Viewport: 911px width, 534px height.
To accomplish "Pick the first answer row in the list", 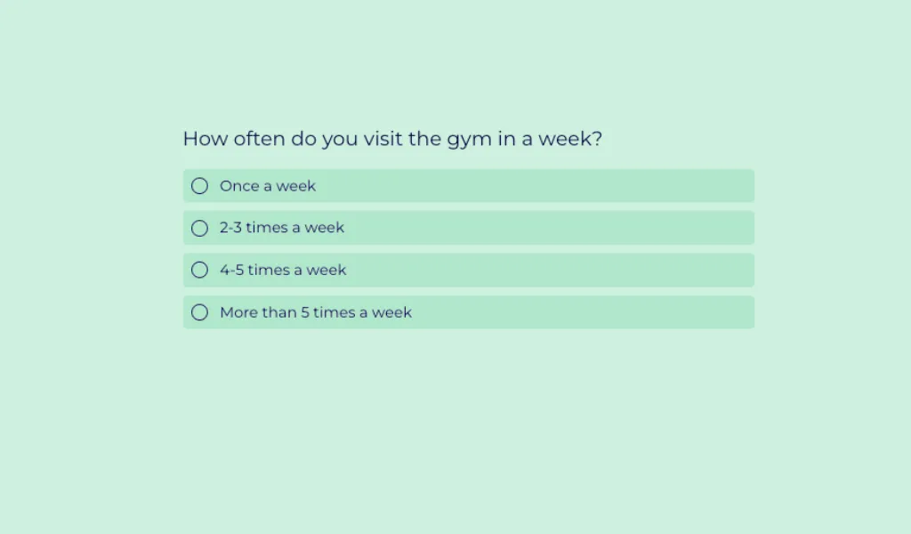I will (469, 186).
